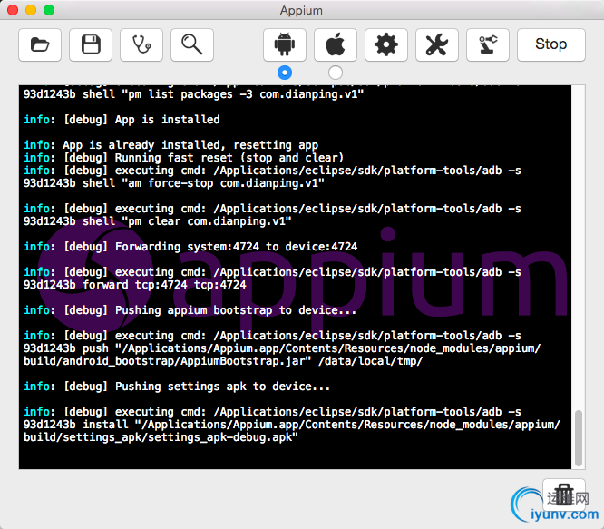Launch the Inspector with the magnifying glass icon

pos(192,44)
